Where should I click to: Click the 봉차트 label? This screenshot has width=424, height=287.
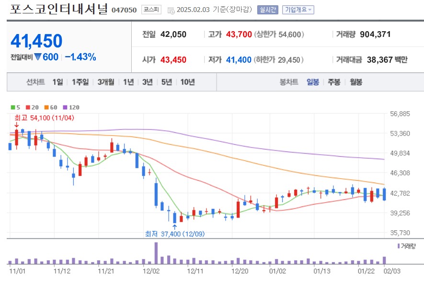289,82
